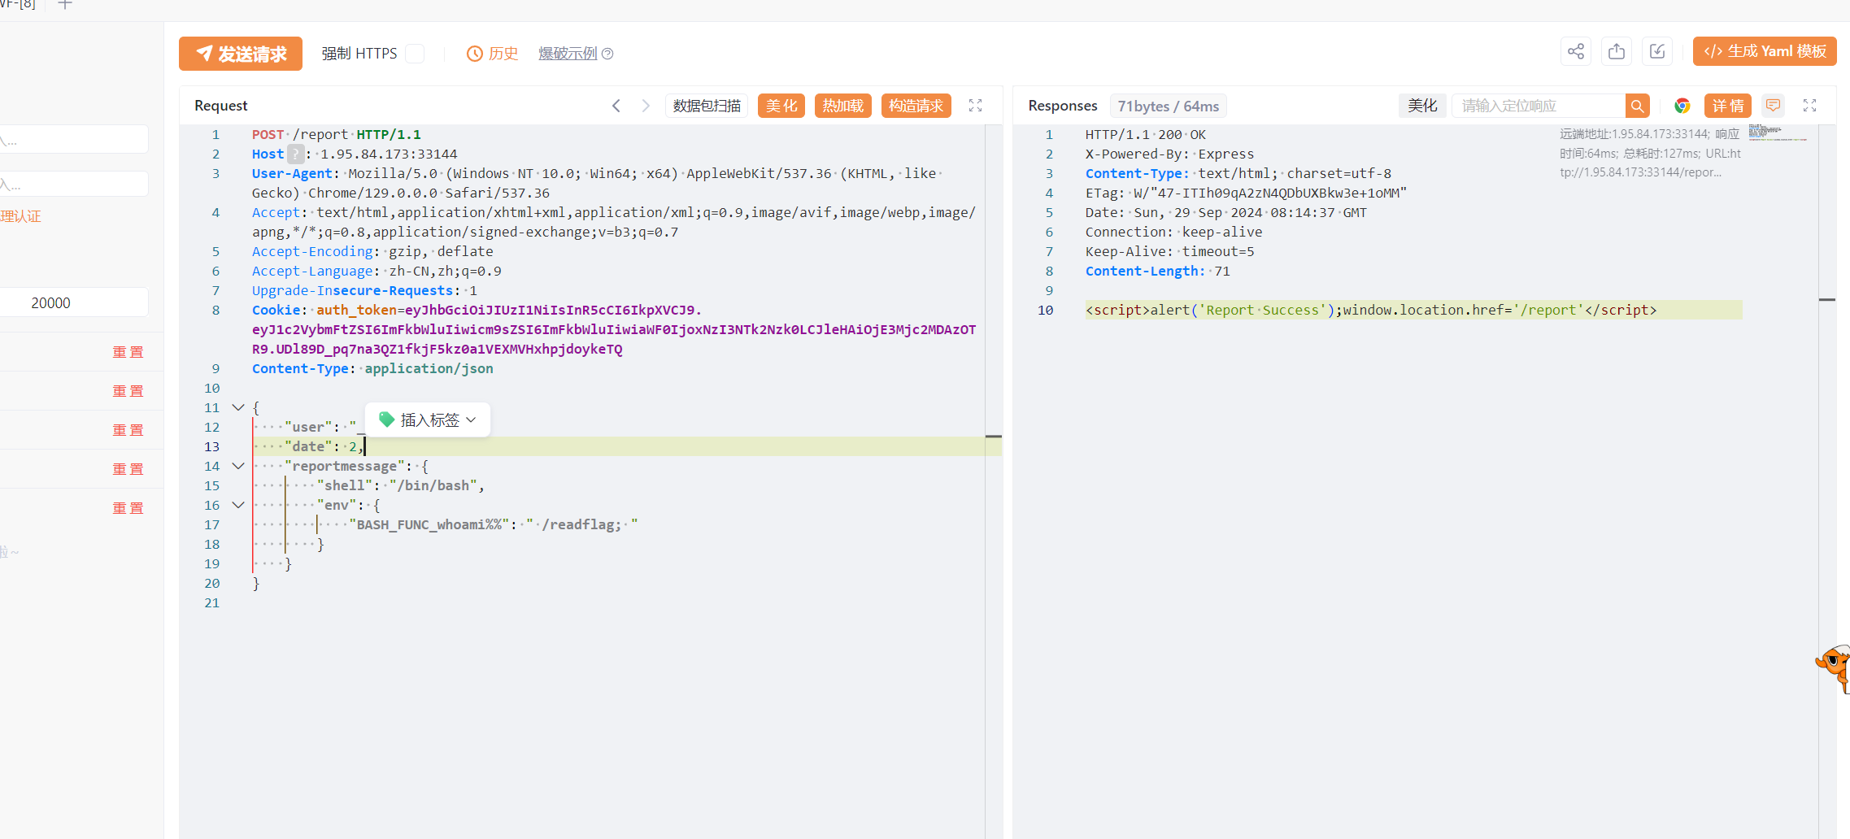Click the import icon next to export
1850x839 pixels.
point(1657,52)
